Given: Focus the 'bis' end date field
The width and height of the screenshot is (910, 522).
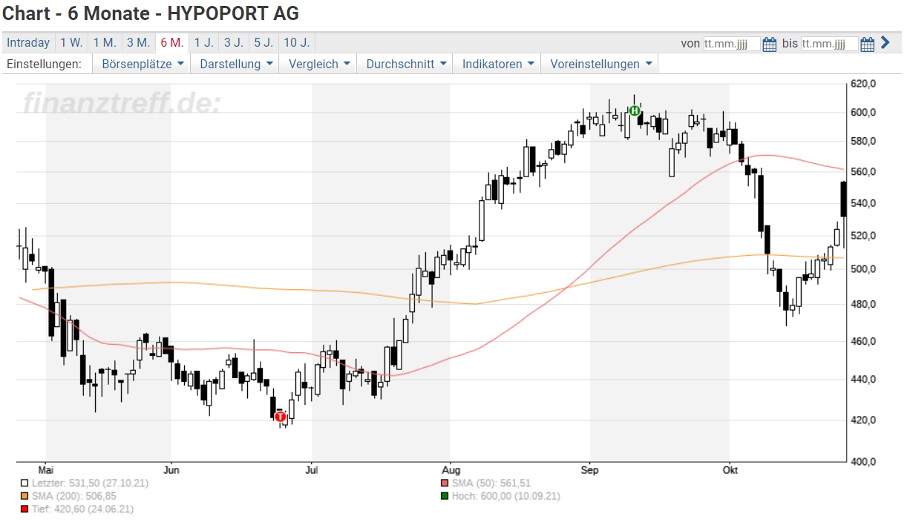Looking at the screenshot, I should point(829,44).
